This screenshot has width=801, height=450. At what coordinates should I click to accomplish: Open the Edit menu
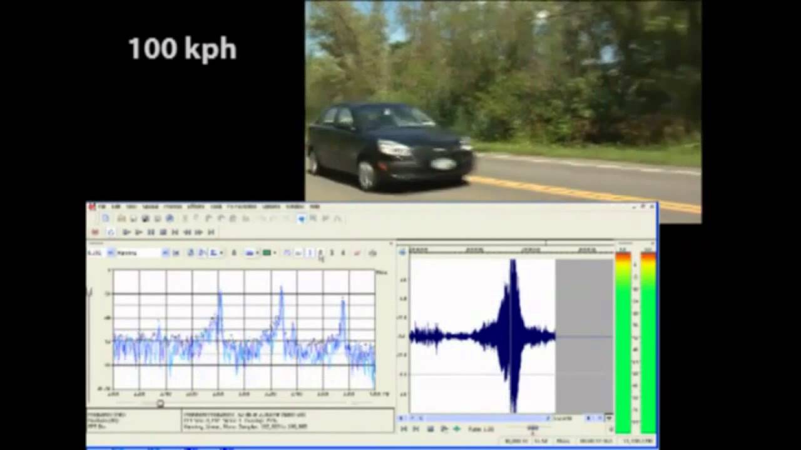pyautogui.click(x=116, y=206)
